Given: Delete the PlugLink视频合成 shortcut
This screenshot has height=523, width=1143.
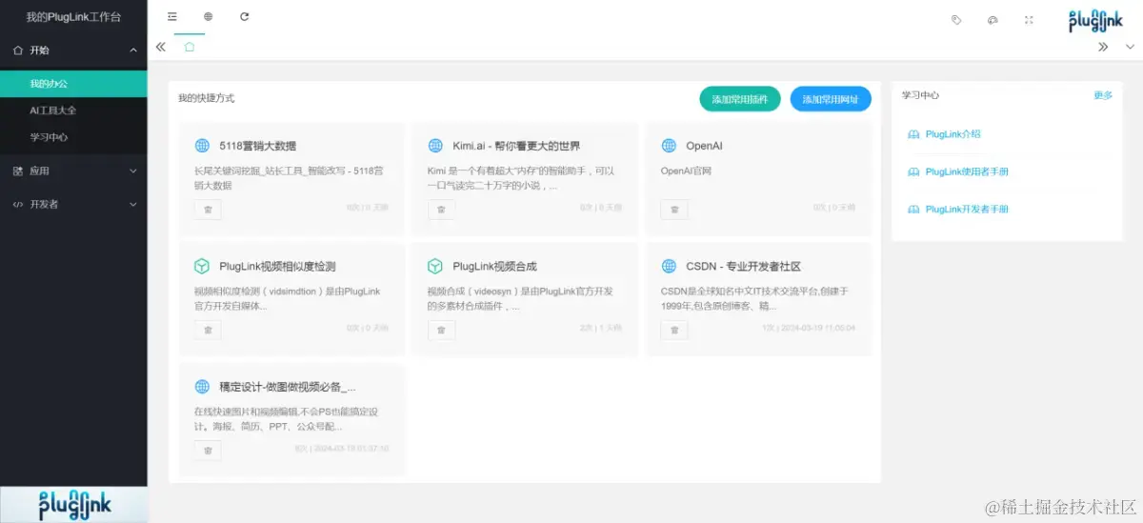Looking at the screenshot, I should [x=441, y=330].
